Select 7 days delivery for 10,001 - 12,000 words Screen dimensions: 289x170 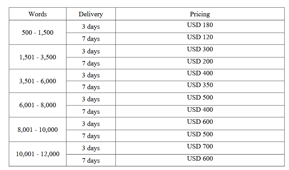coord(91,161)
